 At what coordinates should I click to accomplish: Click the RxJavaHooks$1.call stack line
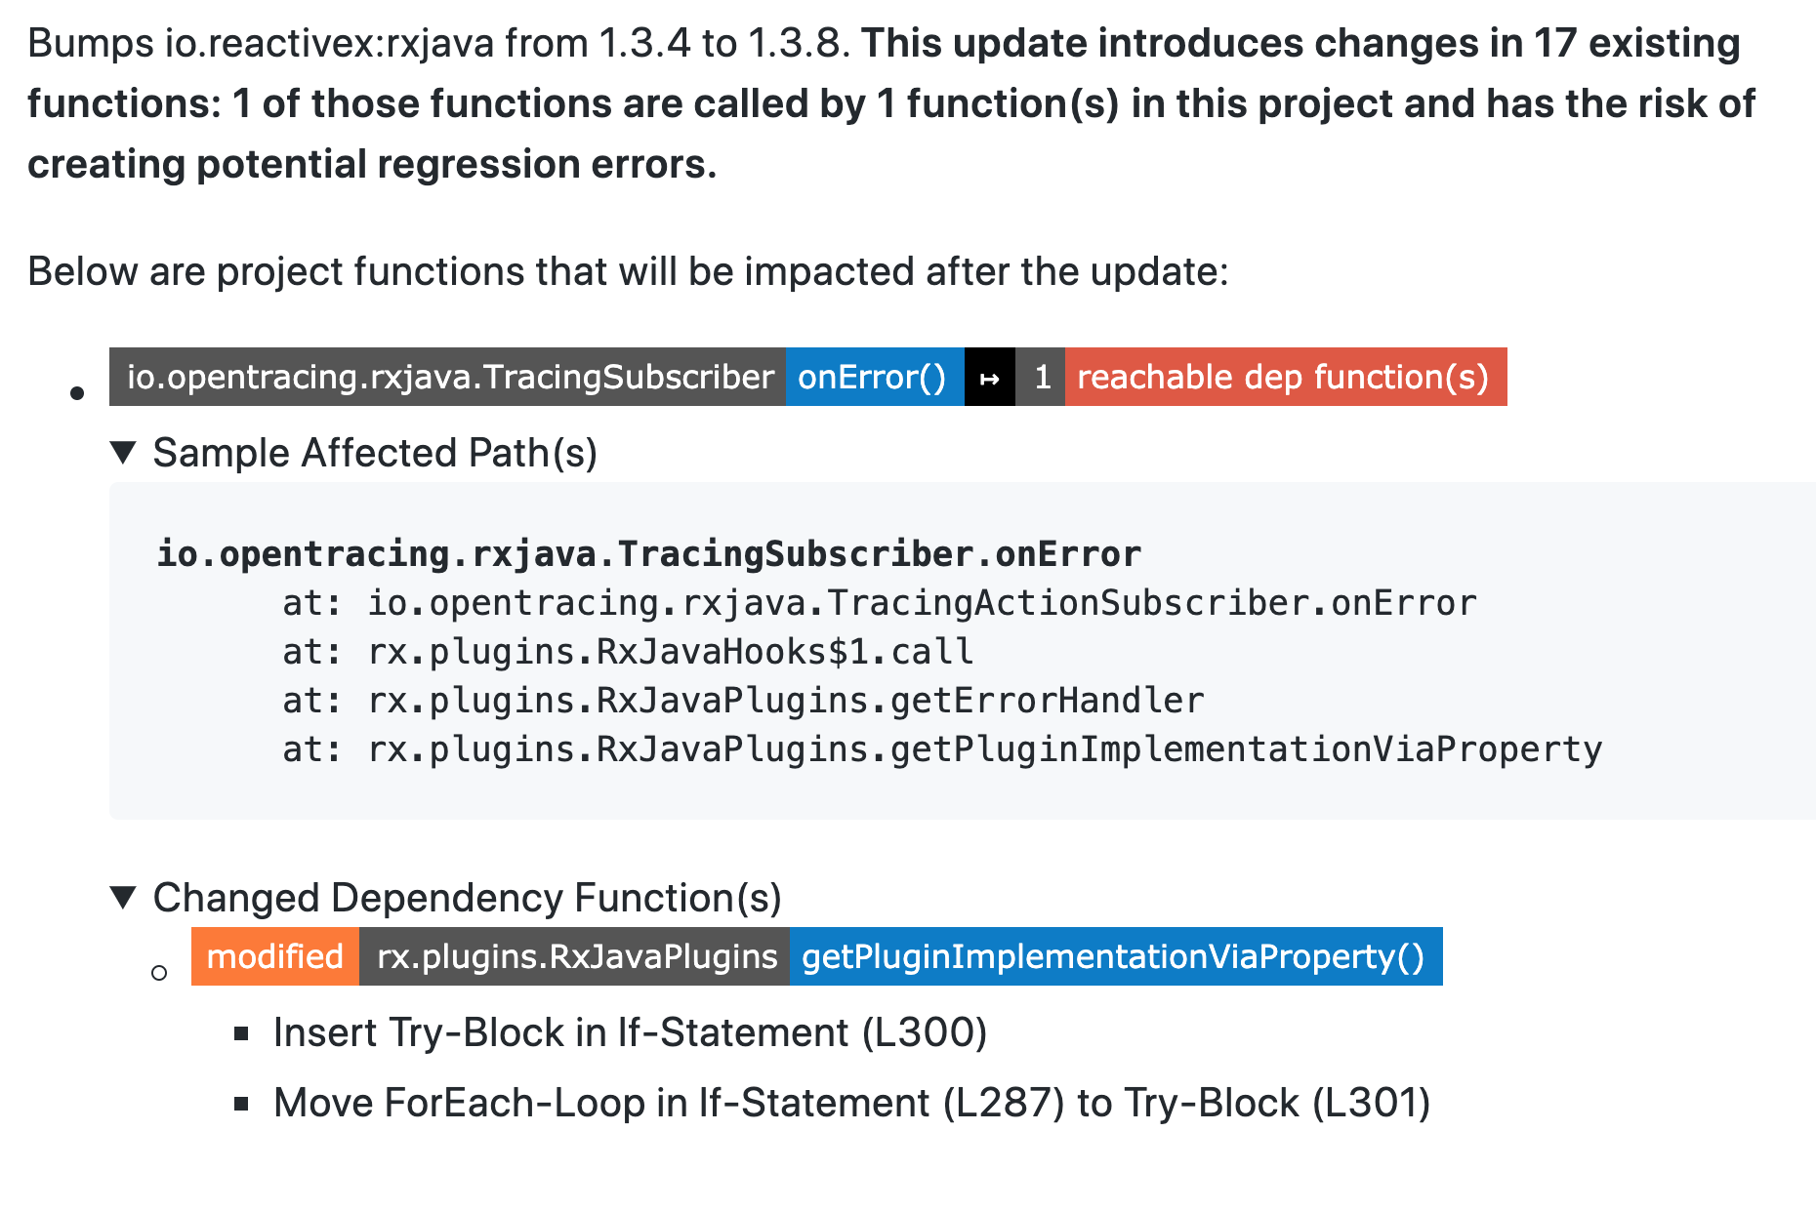(x=670, y=652)
